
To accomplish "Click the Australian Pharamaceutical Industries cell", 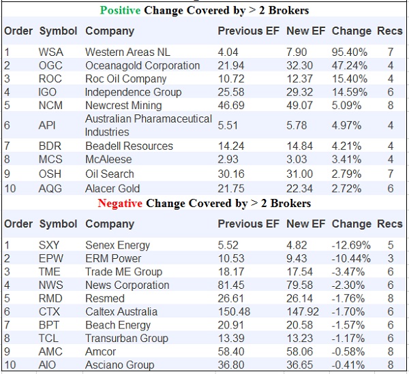I will (148, 125).
